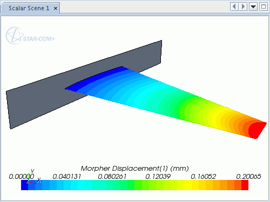The width and height of the screenshot is (270, 202).
Task: Click the 0.20065 maximum legend label
Action: pyautogui.click(x=248, y=177)
